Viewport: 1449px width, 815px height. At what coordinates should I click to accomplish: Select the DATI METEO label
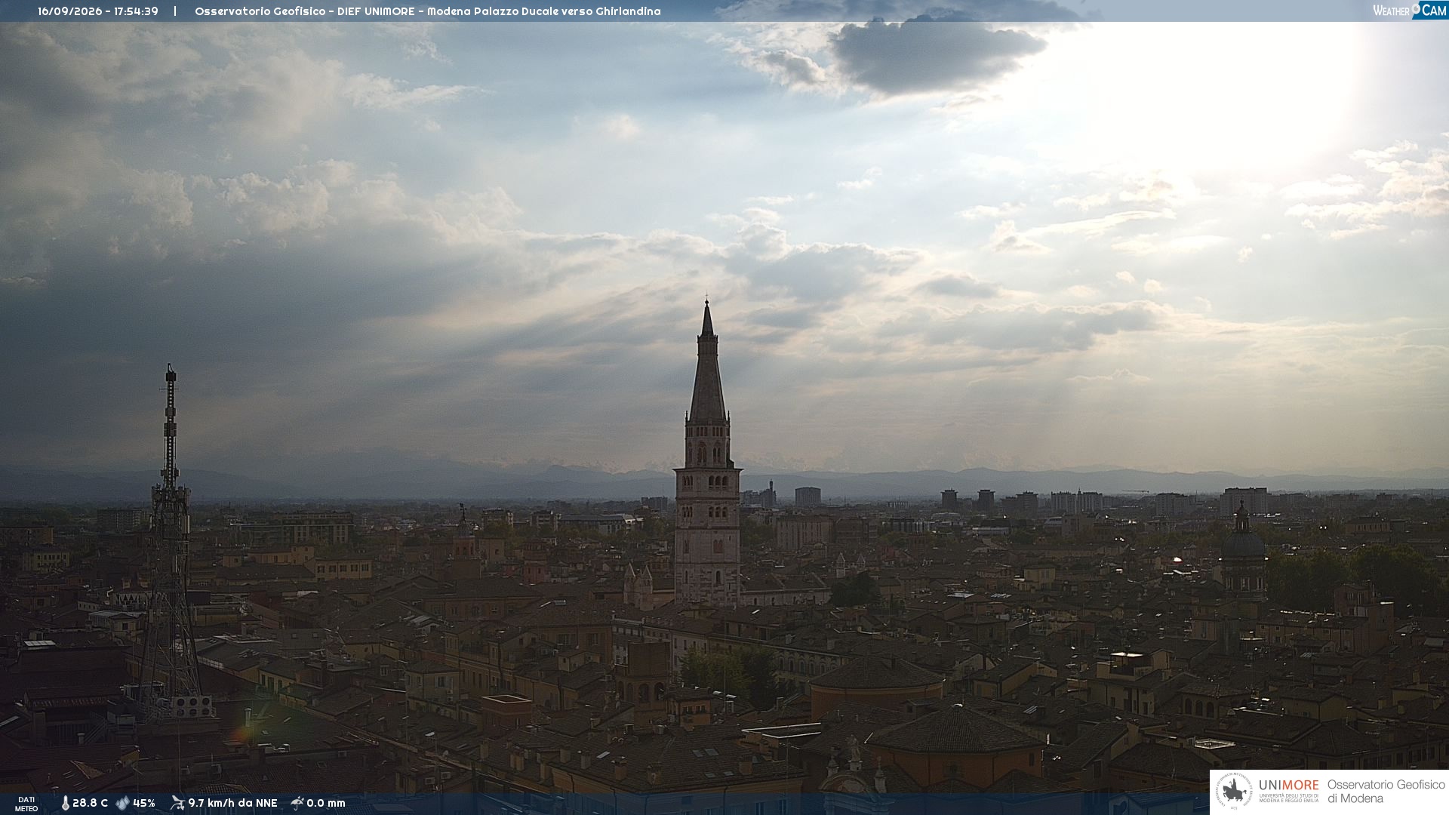[x=26, y=804]
